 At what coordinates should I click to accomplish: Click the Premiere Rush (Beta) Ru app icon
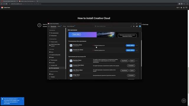[71, 66]
